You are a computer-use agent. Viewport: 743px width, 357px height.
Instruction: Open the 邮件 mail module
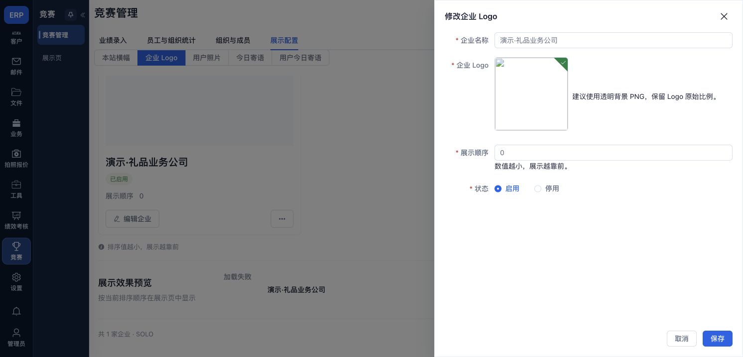coord(16,66)
